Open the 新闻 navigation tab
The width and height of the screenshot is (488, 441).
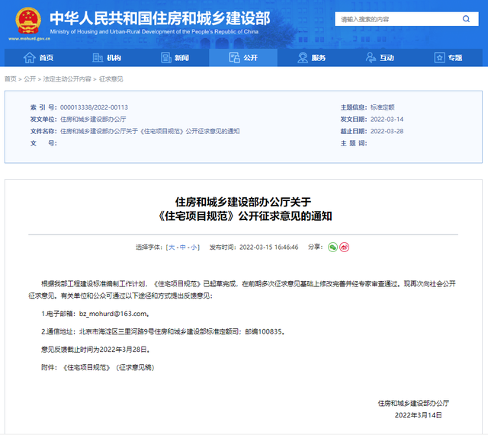(175, 58)
